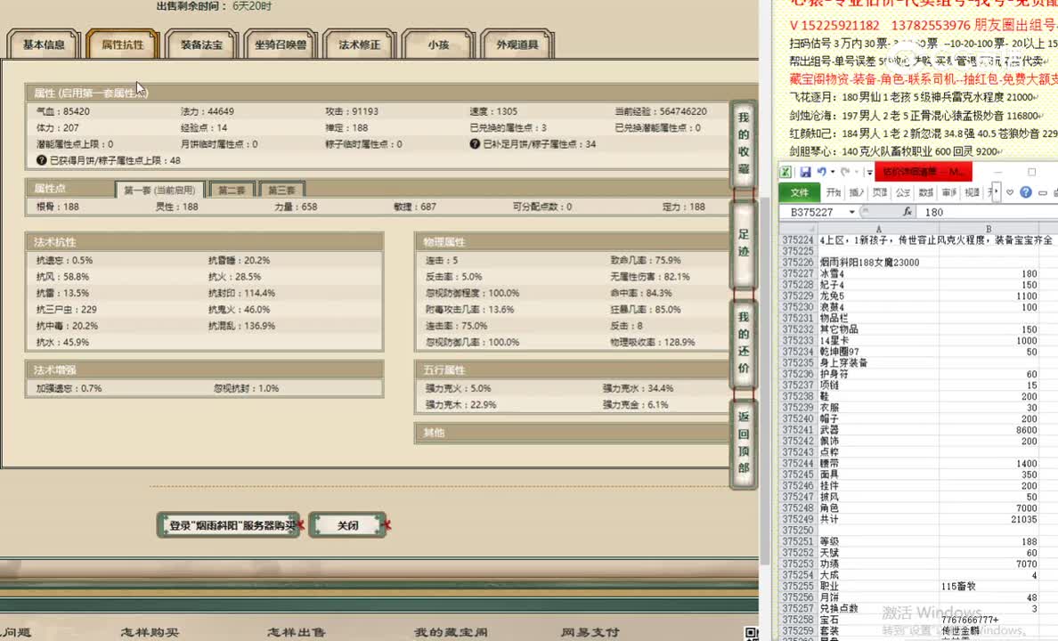Open the Name Box dropdown showing B375227
Screen dimensions: 1058x641
[851, 212]
